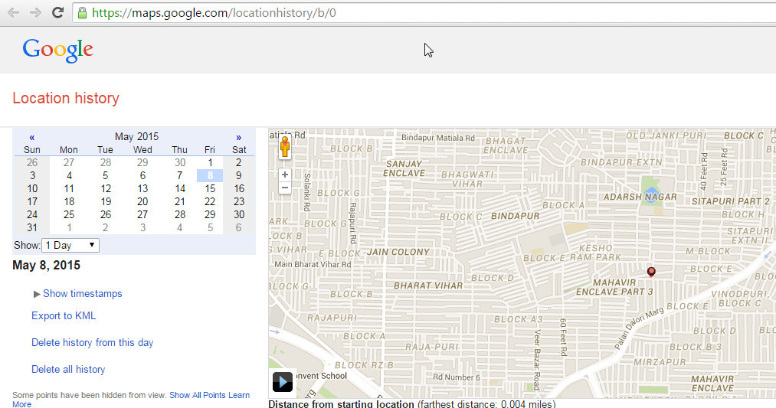Select May 25 in the calendar
The height and width of the screenshot is (408, 776).
point(69,214)
